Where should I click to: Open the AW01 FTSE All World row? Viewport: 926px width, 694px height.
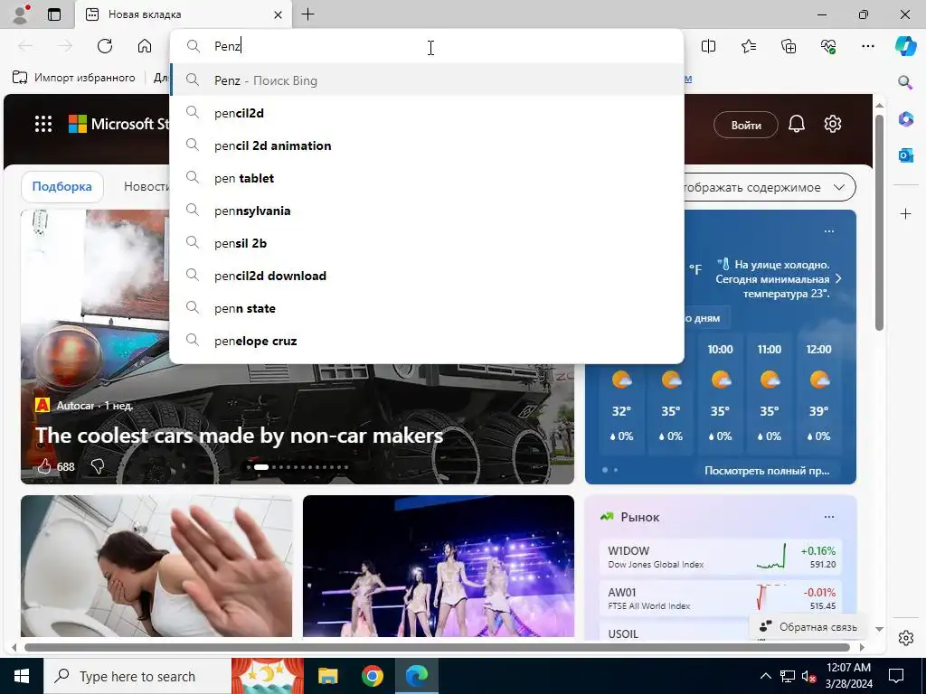(721, 598)
